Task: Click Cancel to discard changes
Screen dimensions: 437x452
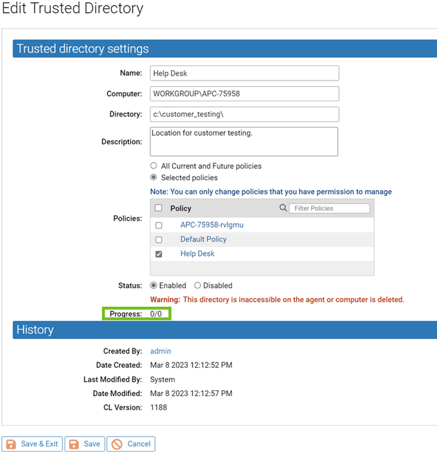Action: (x=131, y=443)
